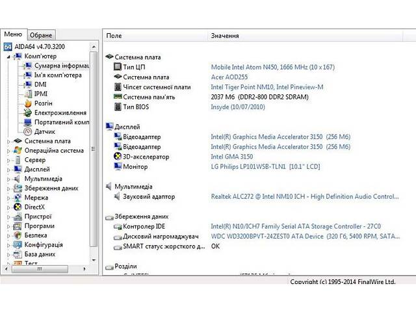
Task: Expand the Мультимедіа tree node
Action: click(x=8, y=179)
